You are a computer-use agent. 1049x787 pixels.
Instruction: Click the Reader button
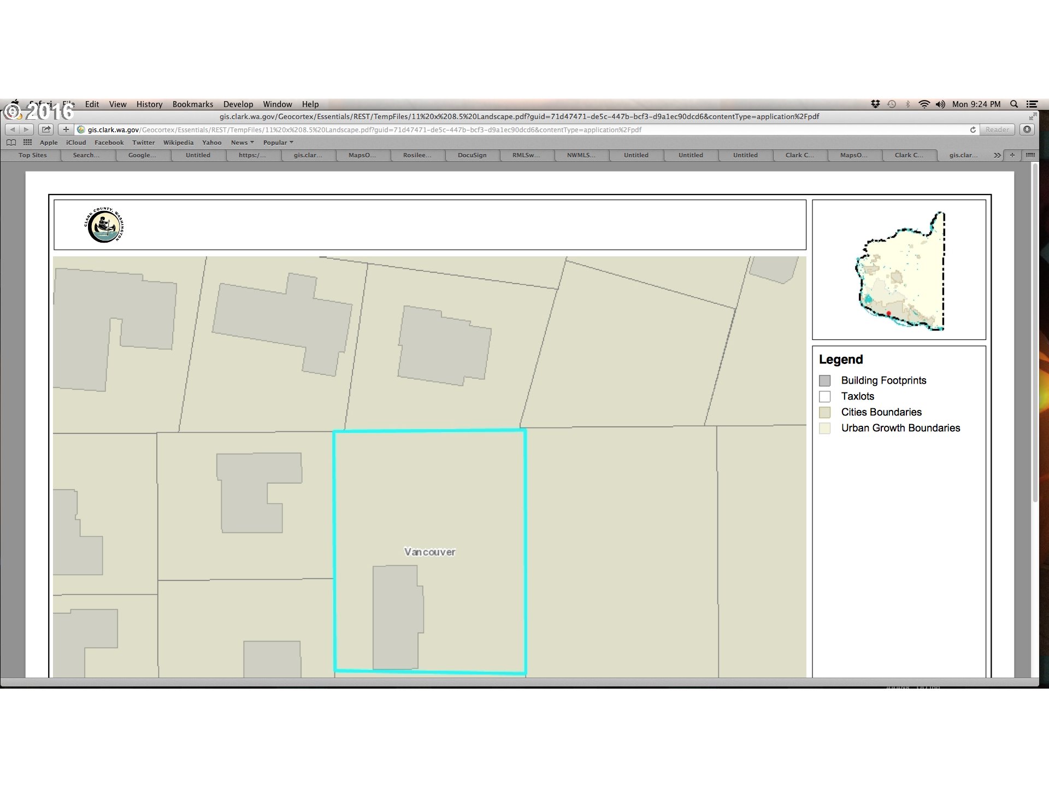tap(997, 130)
